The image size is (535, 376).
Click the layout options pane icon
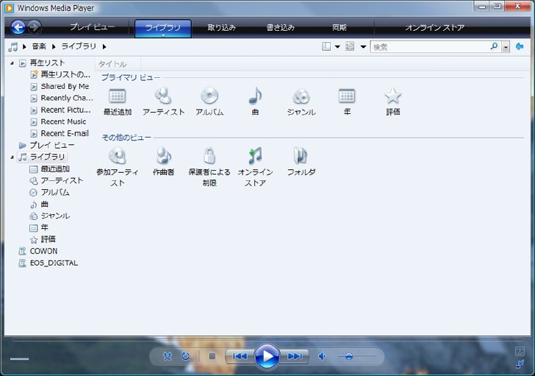(326, 46)
